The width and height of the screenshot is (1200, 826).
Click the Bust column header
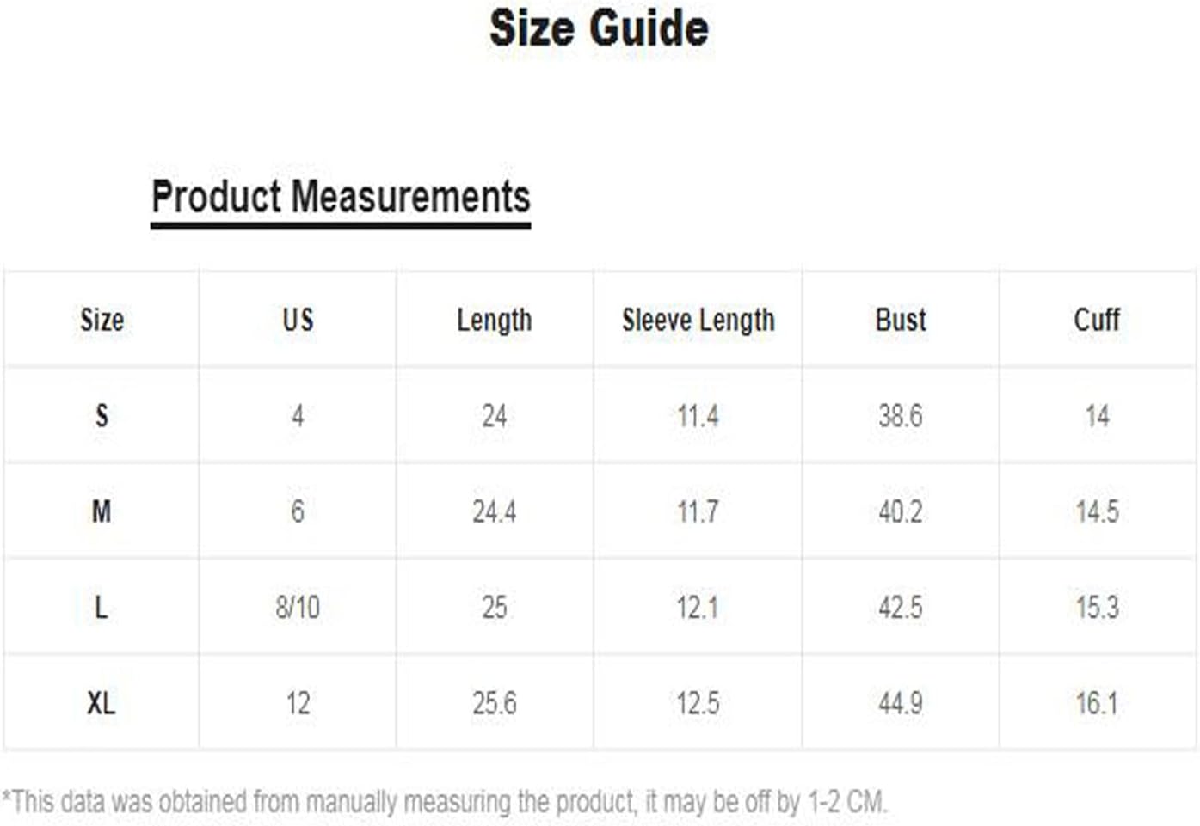coord(901,320)
